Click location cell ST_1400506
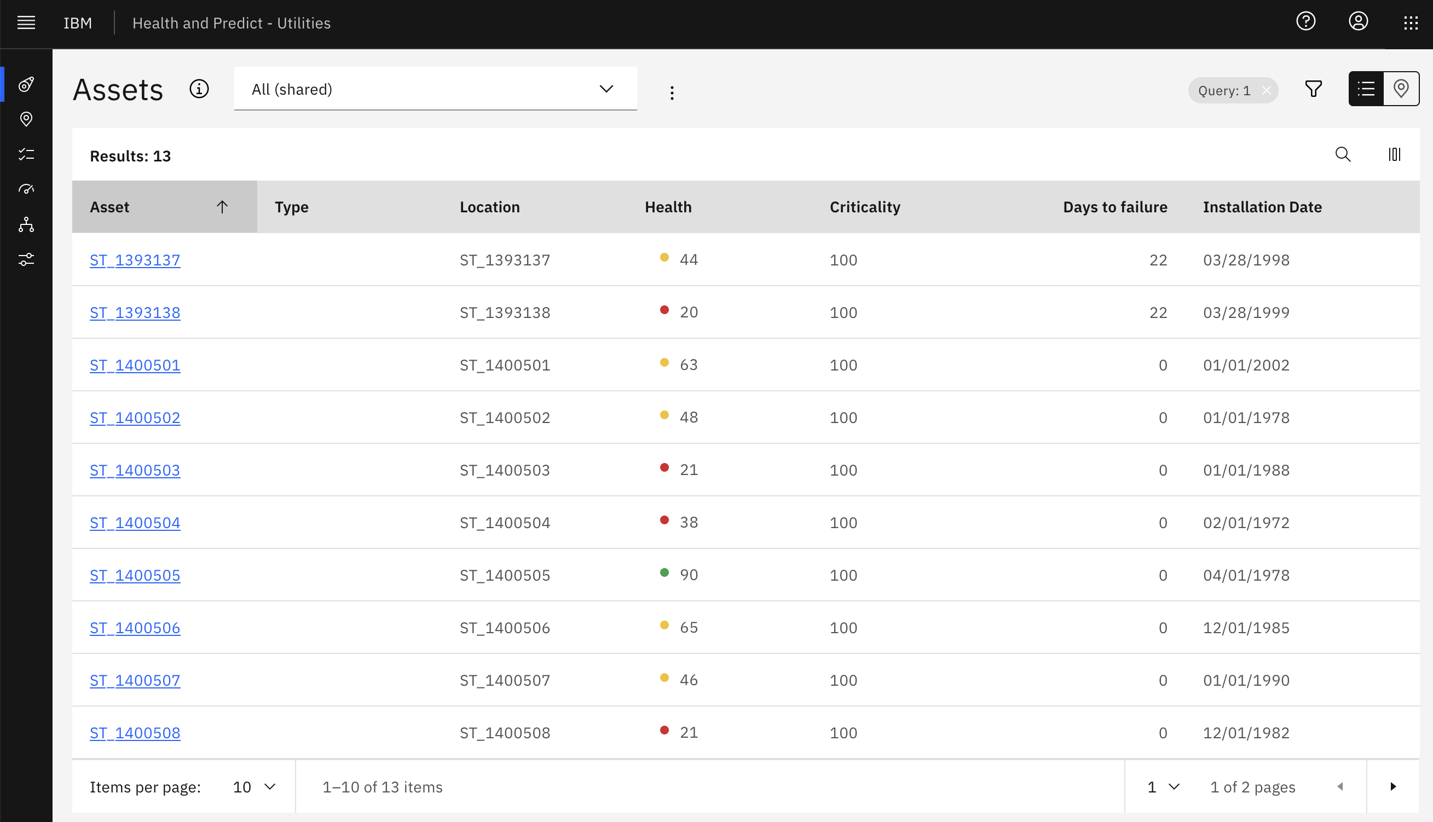The height and width of the screenshot is (822, 1433). (505, 627)
